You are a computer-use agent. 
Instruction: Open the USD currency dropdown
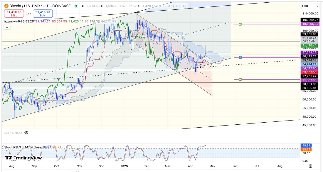(309, 6)
